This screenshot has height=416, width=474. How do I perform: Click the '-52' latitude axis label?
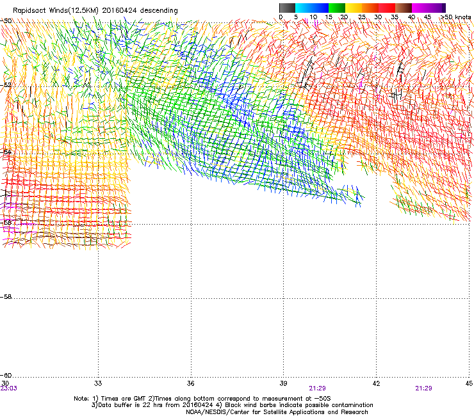tap(6, 85)
